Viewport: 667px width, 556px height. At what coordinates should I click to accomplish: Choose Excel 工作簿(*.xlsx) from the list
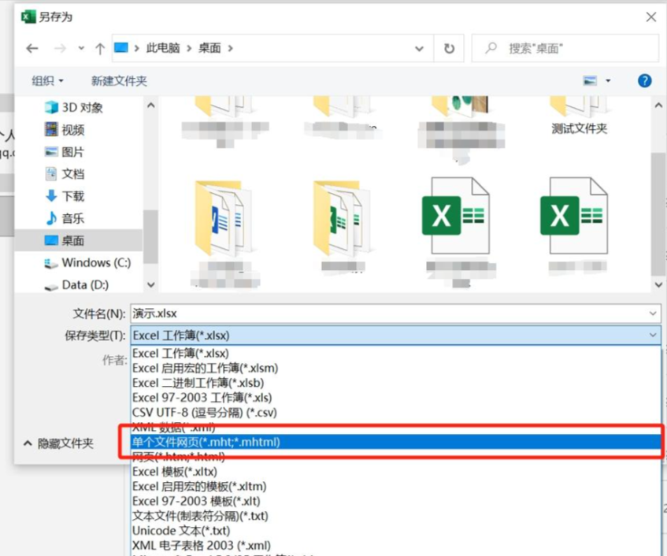(395, 354)
